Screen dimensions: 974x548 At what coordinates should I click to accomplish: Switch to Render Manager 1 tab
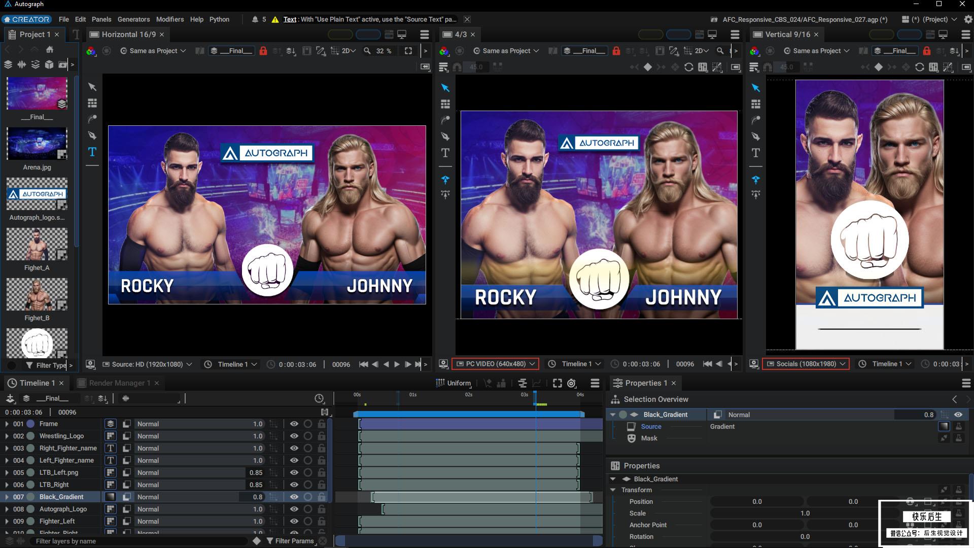119,383
